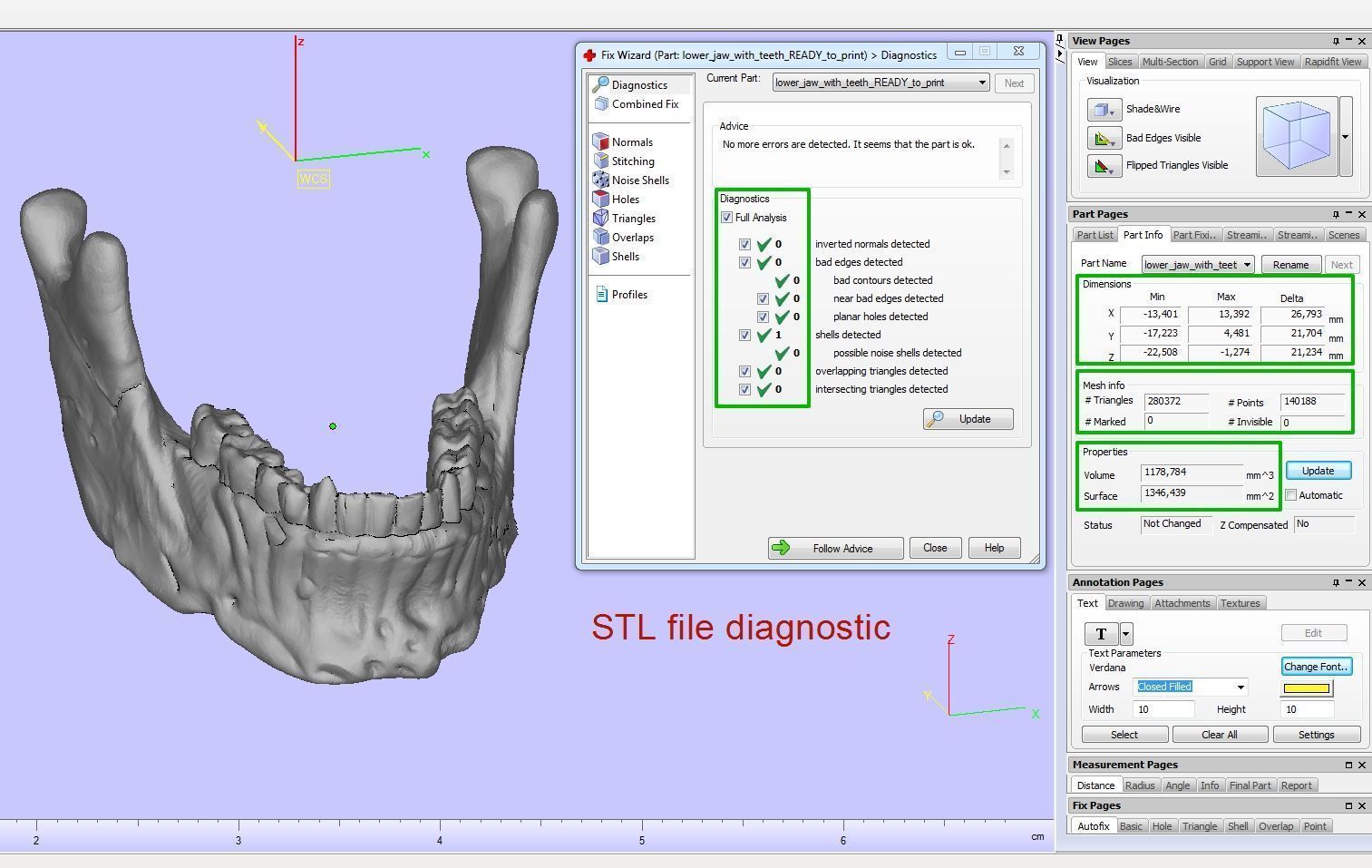Switch to the Multi-Section tab

[1170, 62]
